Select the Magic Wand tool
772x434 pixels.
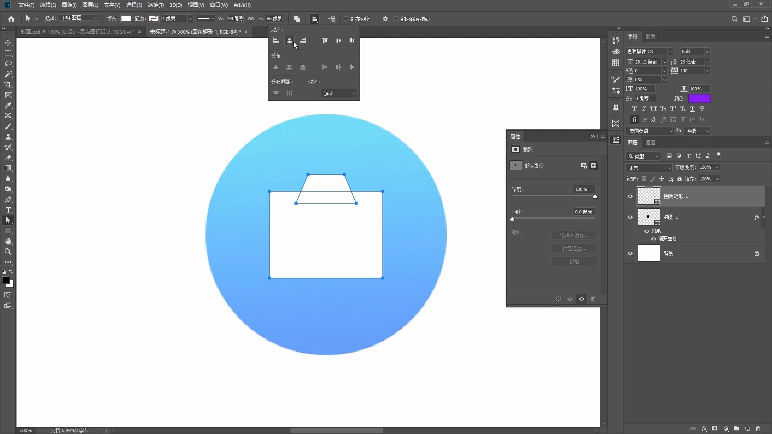pyautogui.click(x=8, y=74)
